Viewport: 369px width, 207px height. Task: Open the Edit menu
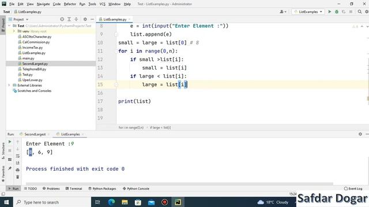click(21, 4)
